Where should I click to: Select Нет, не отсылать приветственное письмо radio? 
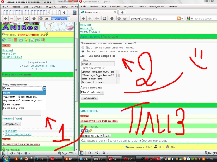(x=83, y=51)
